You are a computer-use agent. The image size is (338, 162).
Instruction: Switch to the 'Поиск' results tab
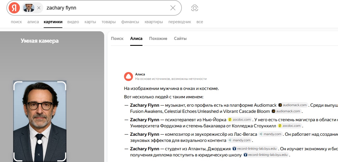point(117,39)
